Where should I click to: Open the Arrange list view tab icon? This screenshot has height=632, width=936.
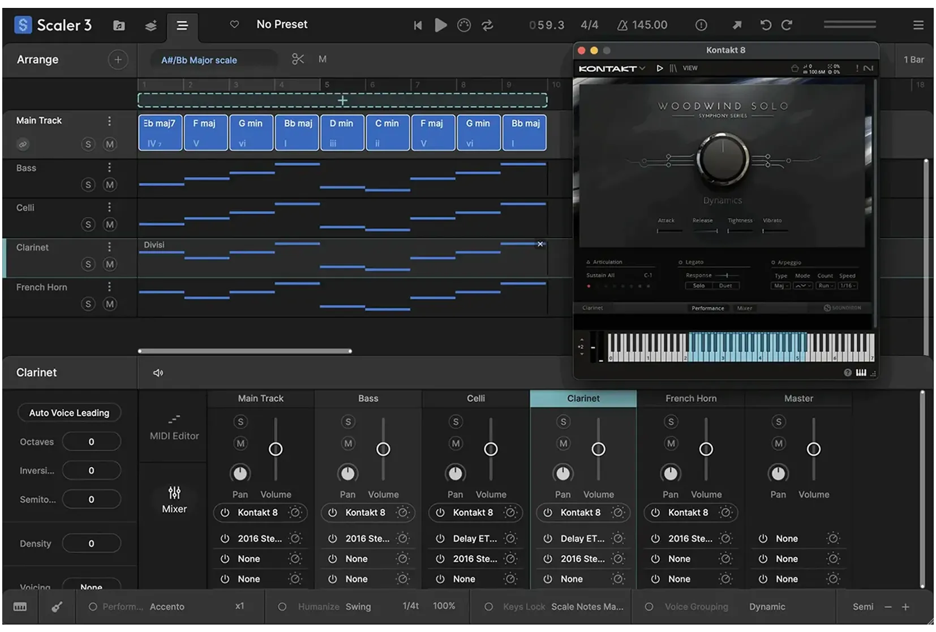(182, 25)
